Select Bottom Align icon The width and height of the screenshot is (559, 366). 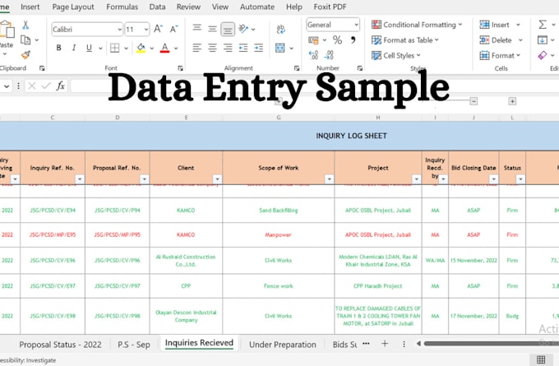point(228,29)
